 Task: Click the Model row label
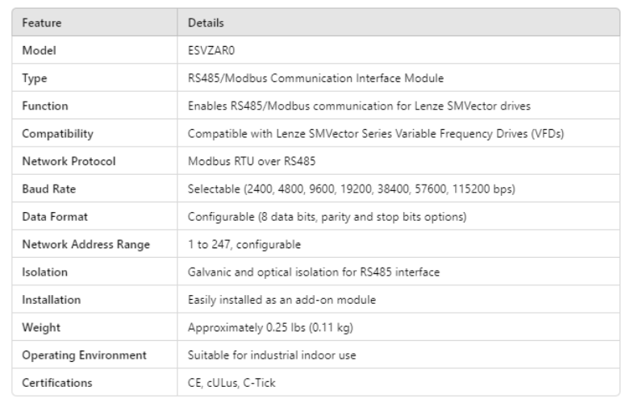pyautogui.click(x=39, y=50)
